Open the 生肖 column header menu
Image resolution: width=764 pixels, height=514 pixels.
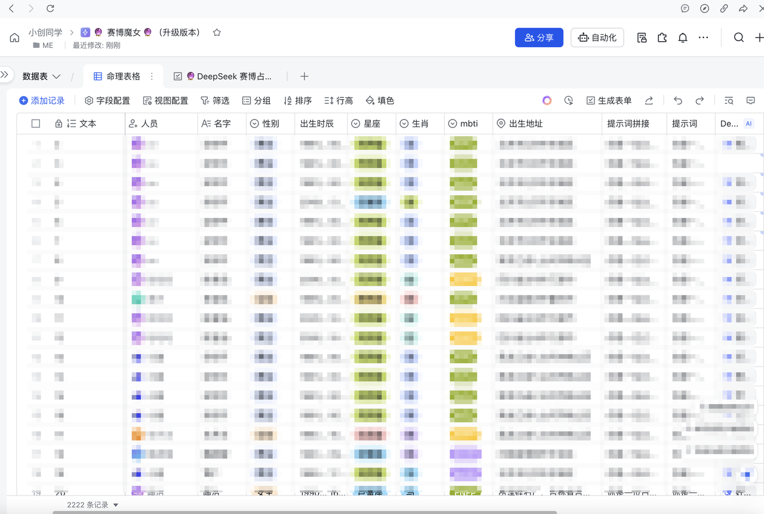(420, 124)
